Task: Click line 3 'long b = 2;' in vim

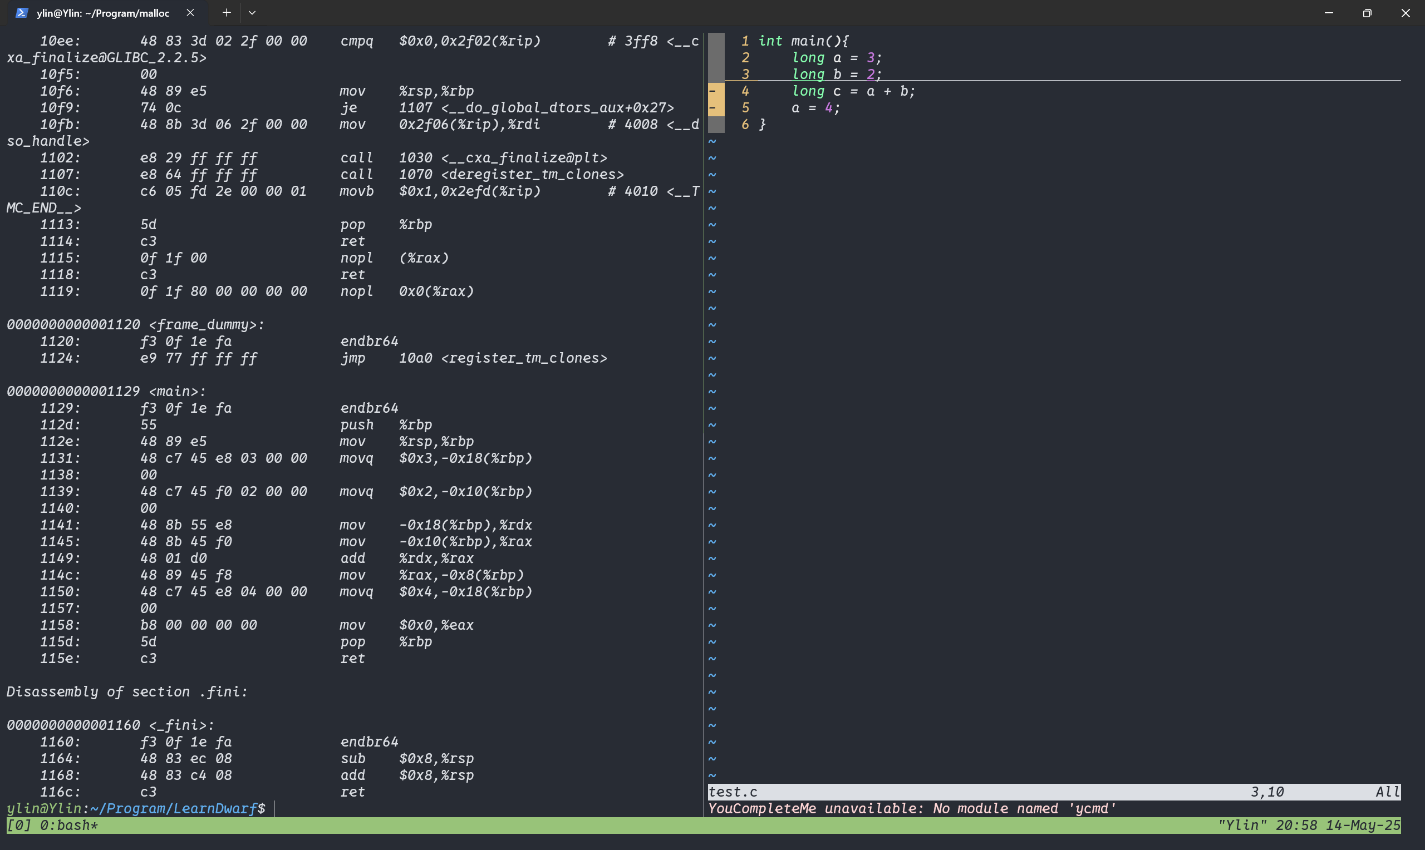Action: tap(837, 74)
